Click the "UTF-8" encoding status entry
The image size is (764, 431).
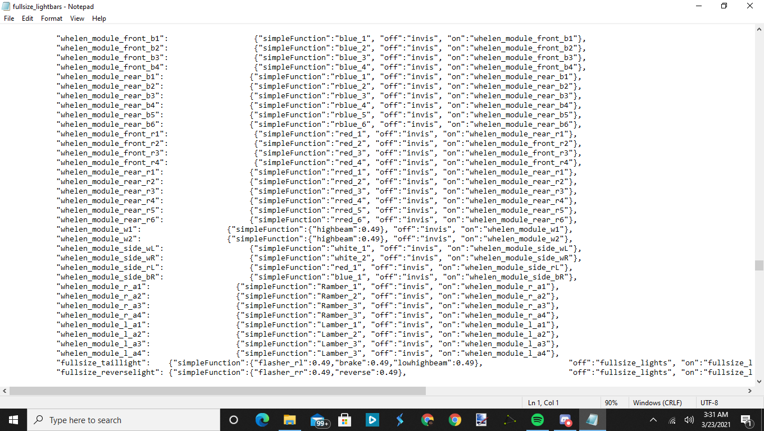point(709,402)
